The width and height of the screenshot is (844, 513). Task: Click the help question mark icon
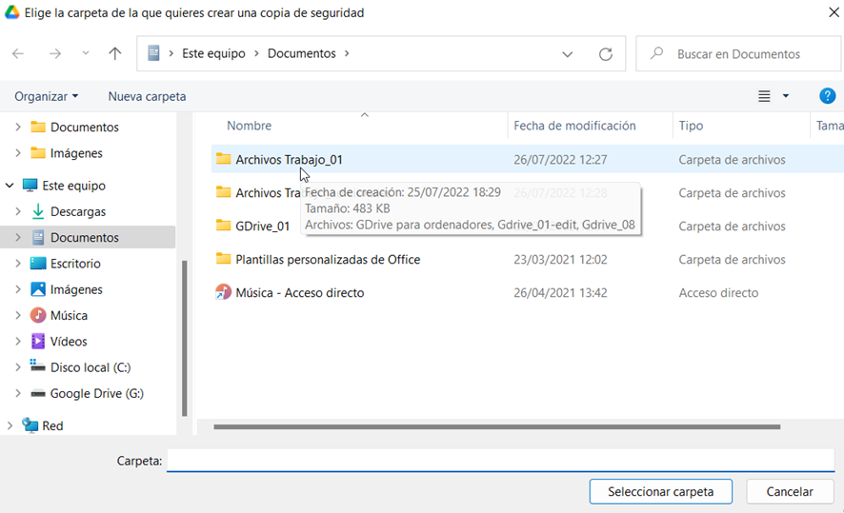point(827,96)
